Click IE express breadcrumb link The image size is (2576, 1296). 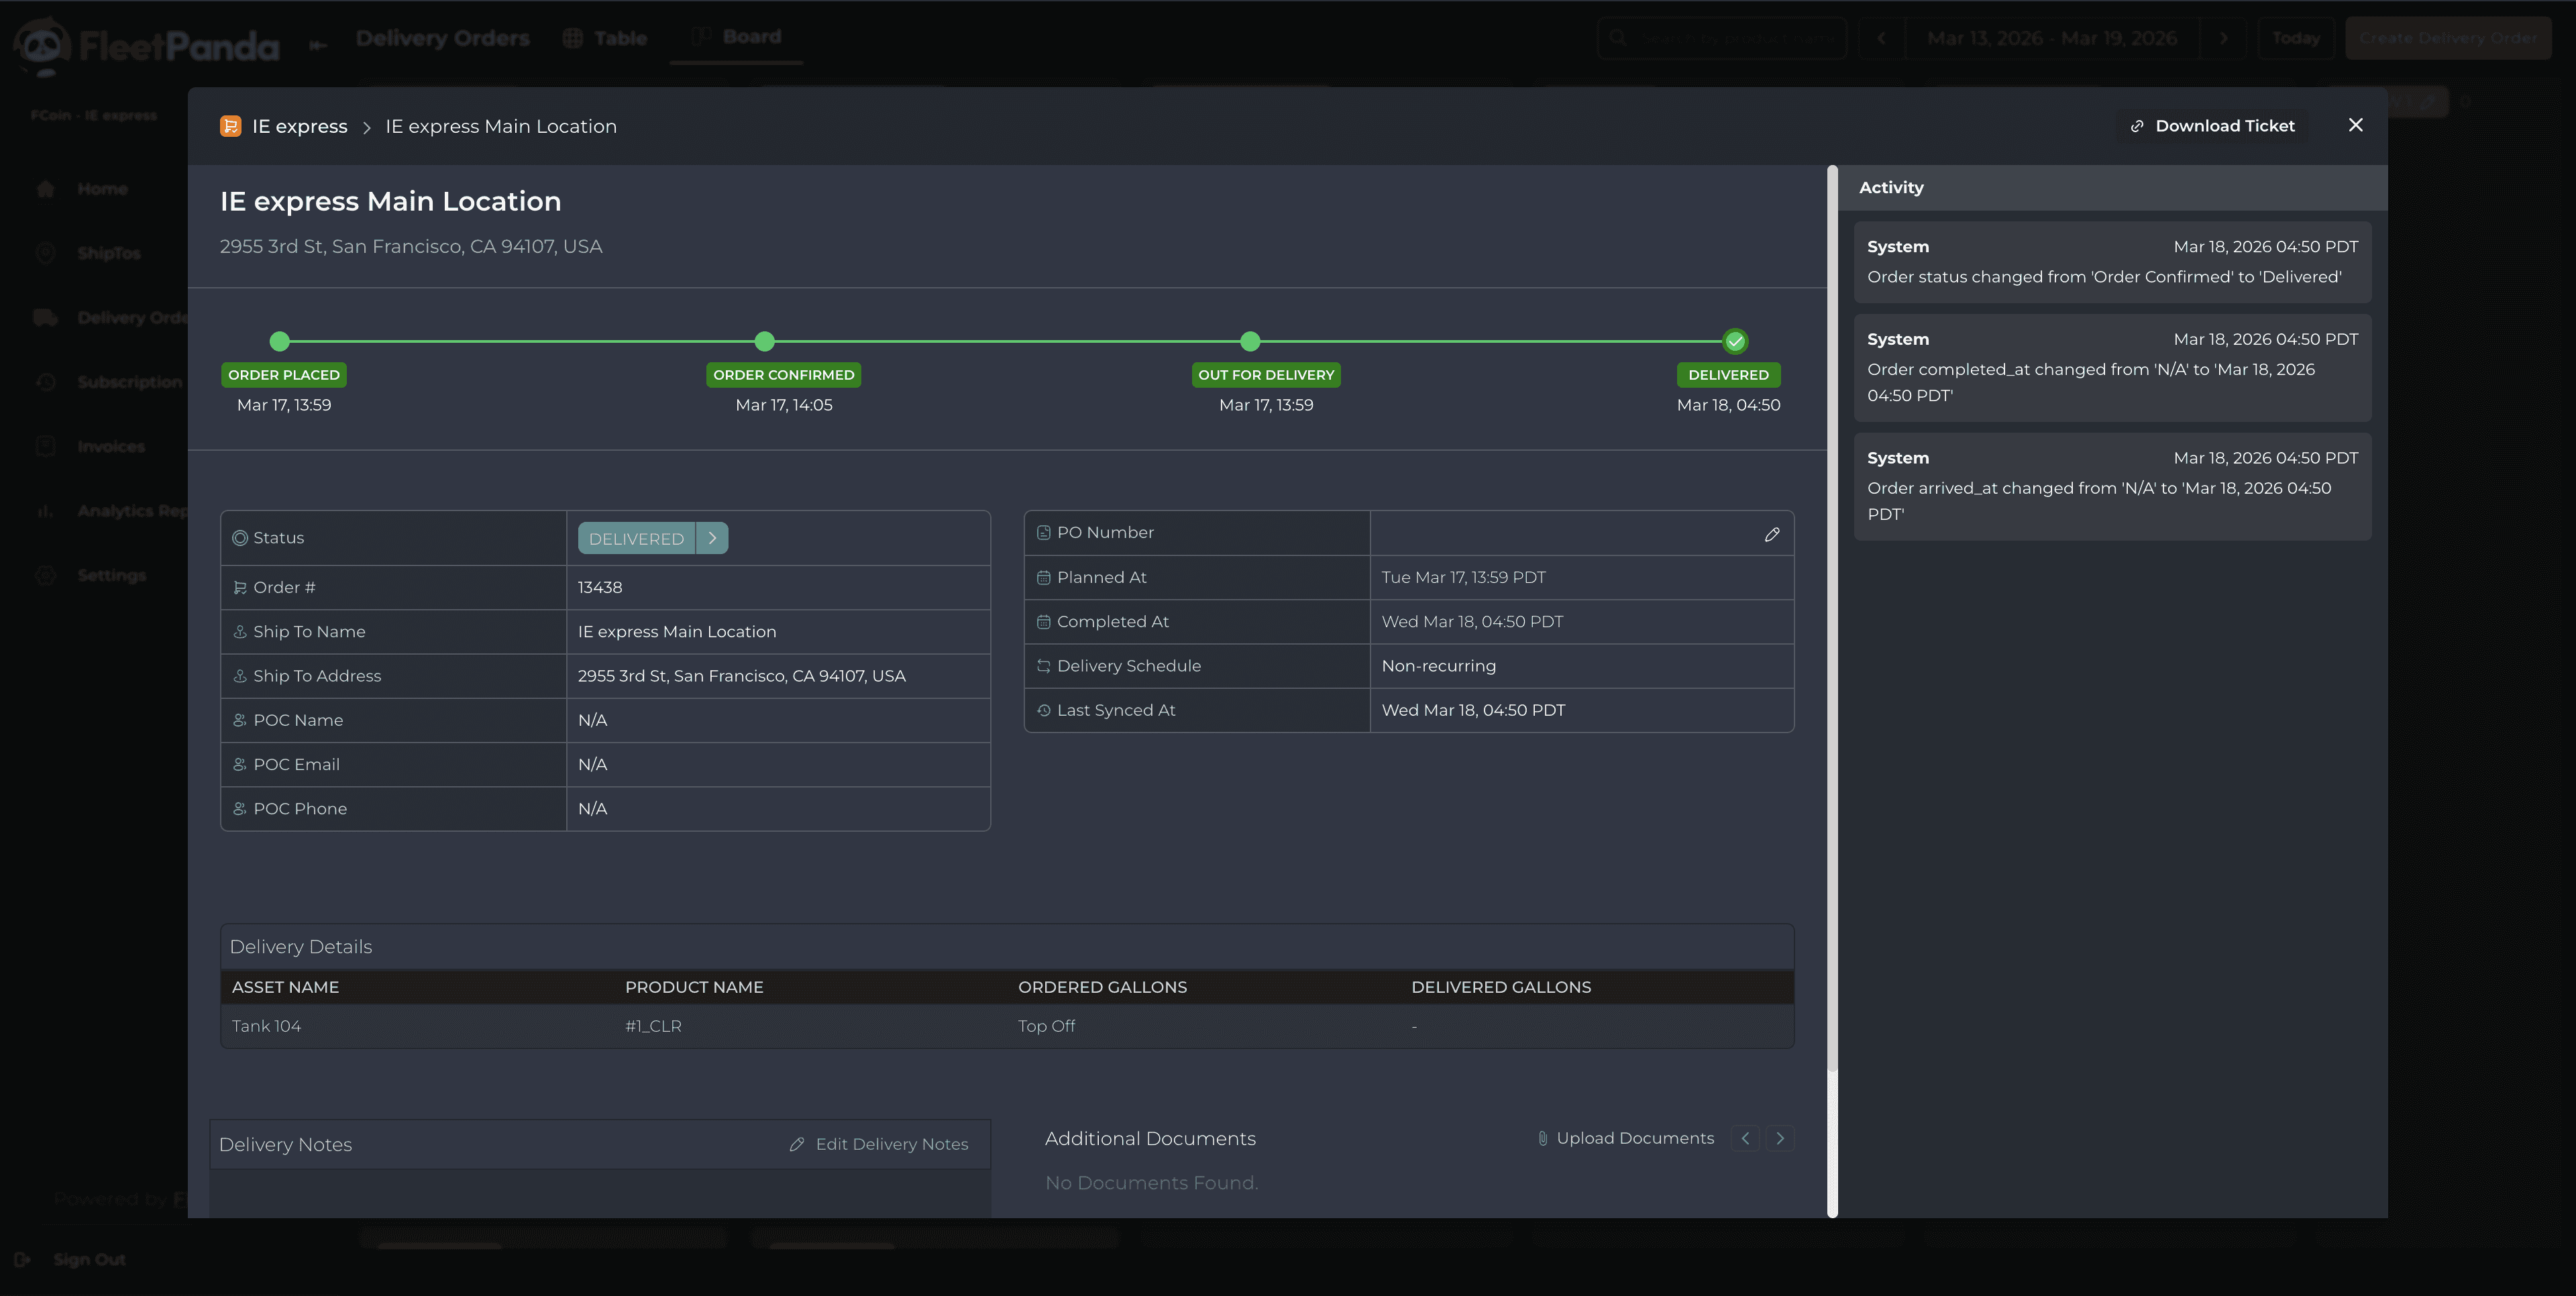tap(299, 126)
